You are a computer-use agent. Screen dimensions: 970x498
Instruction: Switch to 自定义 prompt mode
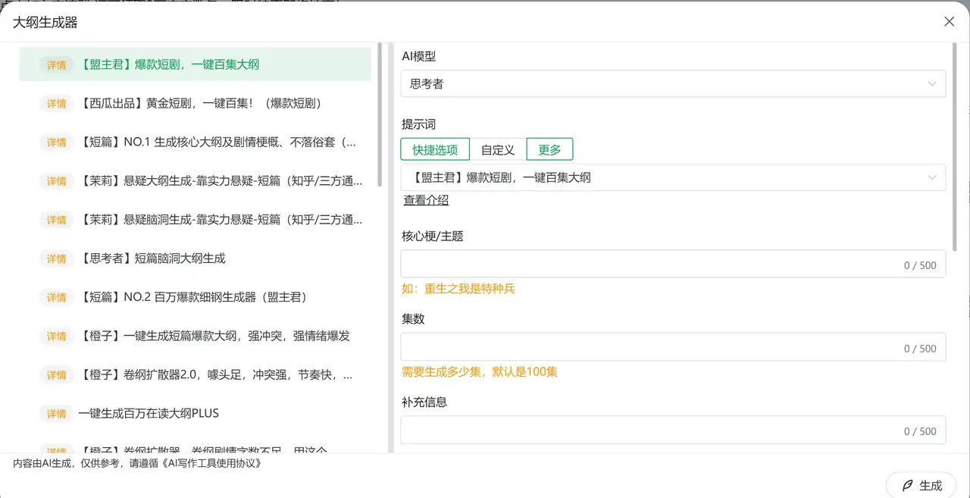tap(498, 149)
